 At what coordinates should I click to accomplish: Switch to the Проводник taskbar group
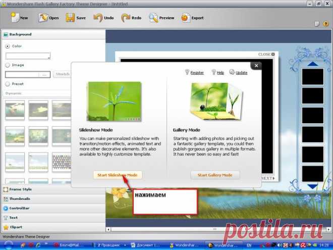point(110,245)
